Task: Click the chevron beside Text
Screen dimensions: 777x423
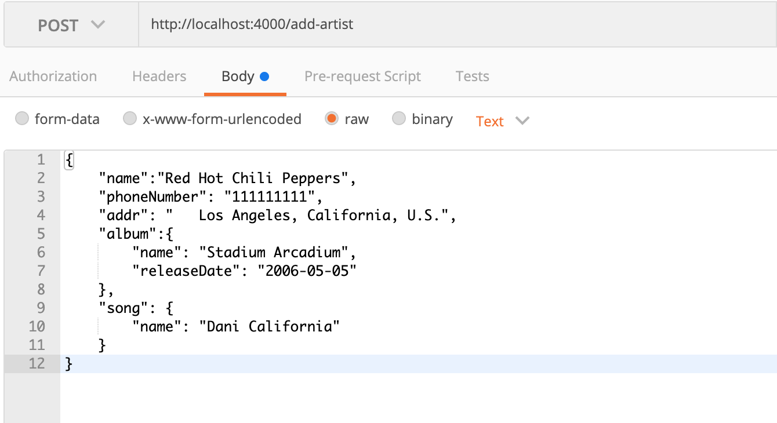Action: tap(522, 121)
